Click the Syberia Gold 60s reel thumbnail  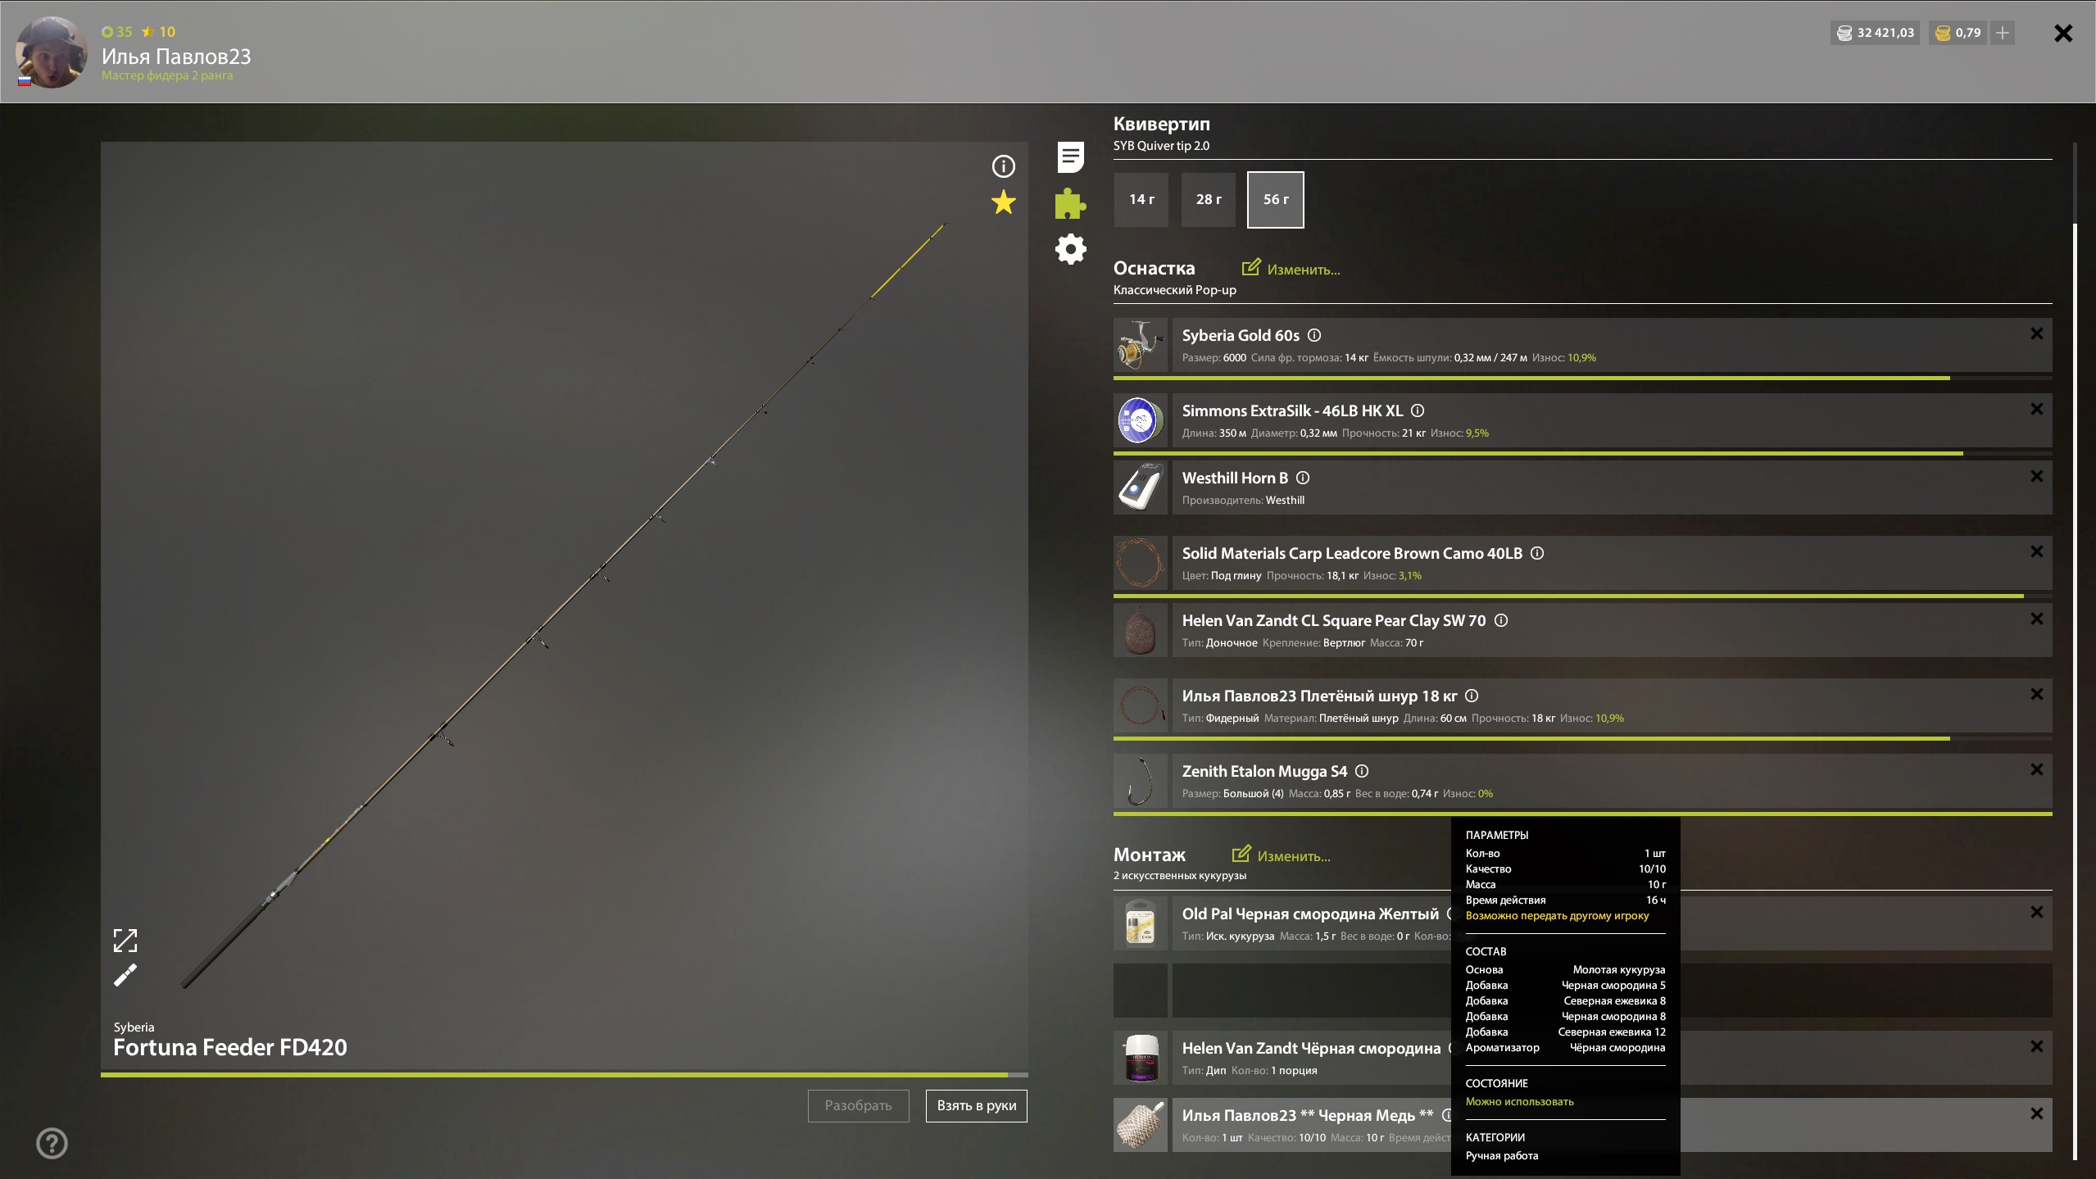(x=1140, y=345)
